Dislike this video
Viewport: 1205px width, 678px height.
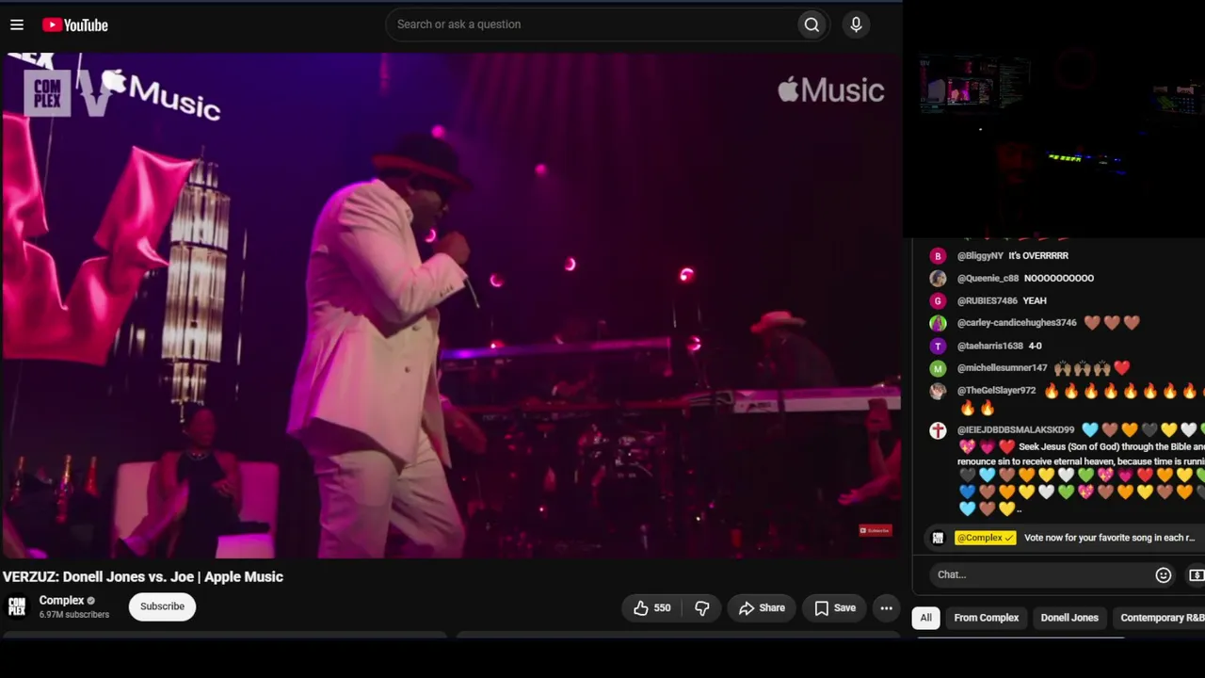pos(702,608)
